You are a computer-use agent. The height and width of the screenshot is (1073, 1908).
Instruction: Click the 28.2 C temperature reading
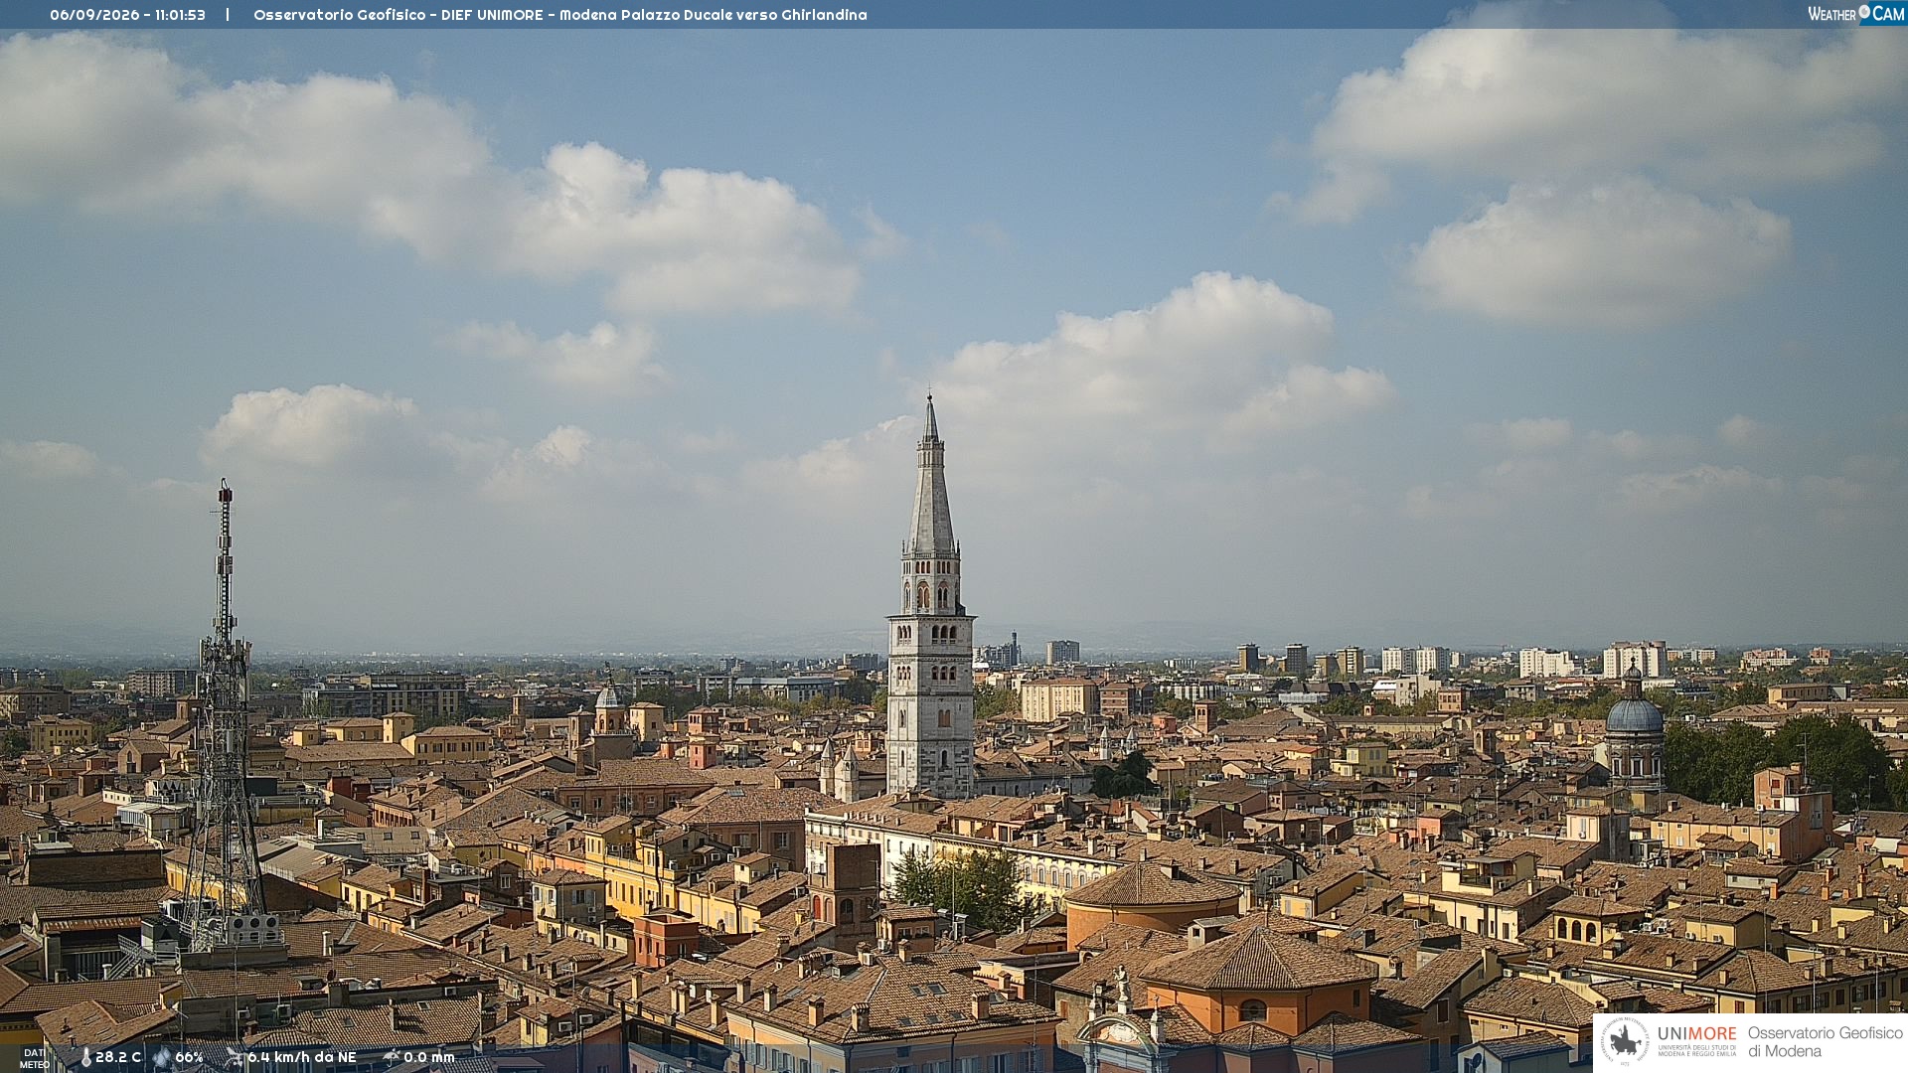pyautogui.click(x=118, y=1058)
